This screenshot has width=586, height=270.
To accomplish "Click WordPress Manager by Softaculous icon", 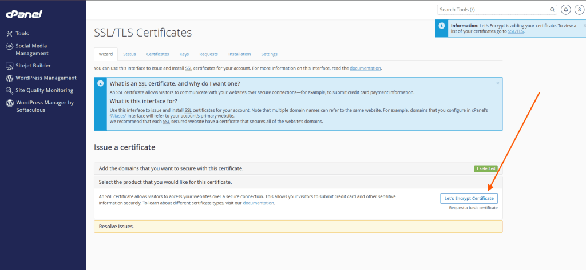I will click(10, 103).
